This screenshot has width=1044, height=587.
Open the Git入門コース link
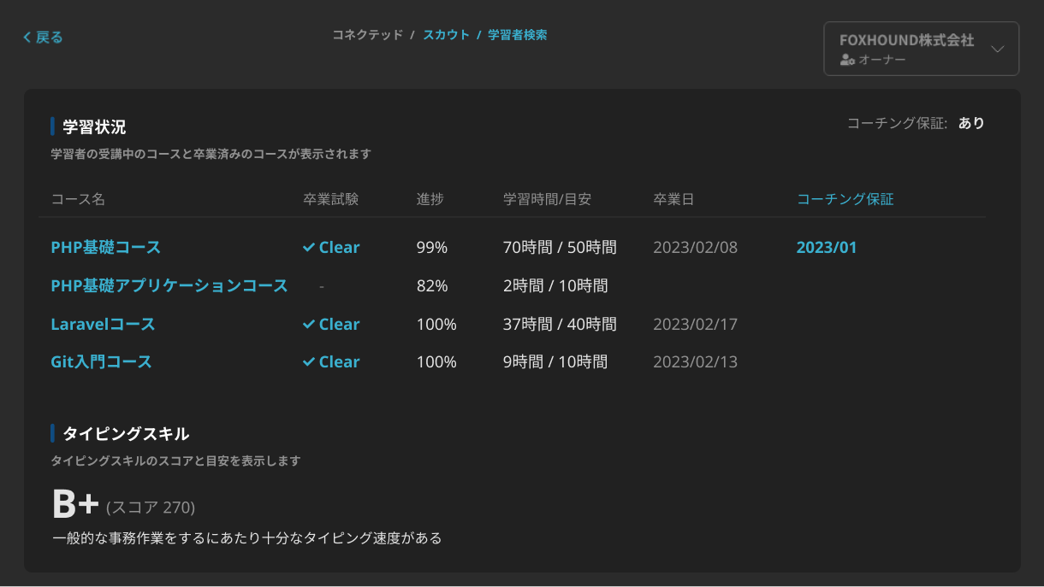click(x=101, y=362)
